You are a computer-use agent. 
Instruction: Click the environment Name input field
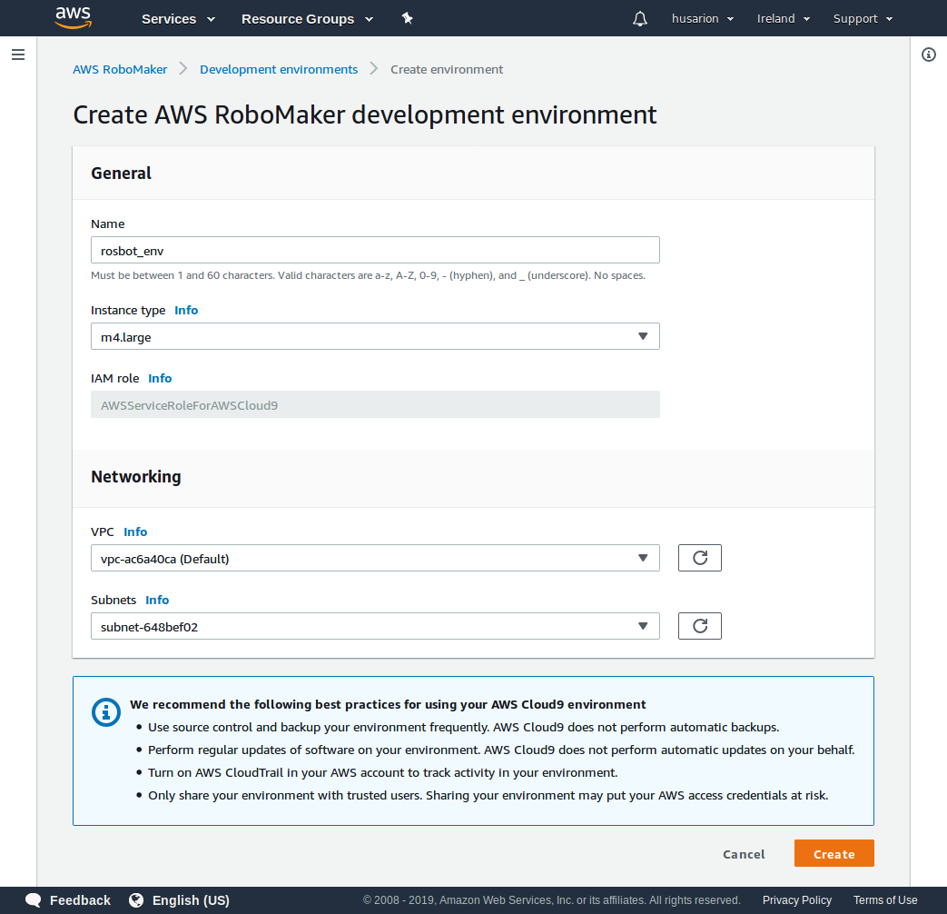(375, 250)
